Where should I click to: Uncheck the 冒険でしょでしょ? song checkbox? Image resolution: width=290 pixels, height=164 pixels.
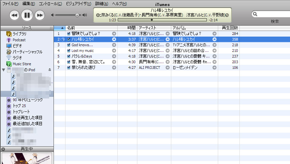coord(69,34)
